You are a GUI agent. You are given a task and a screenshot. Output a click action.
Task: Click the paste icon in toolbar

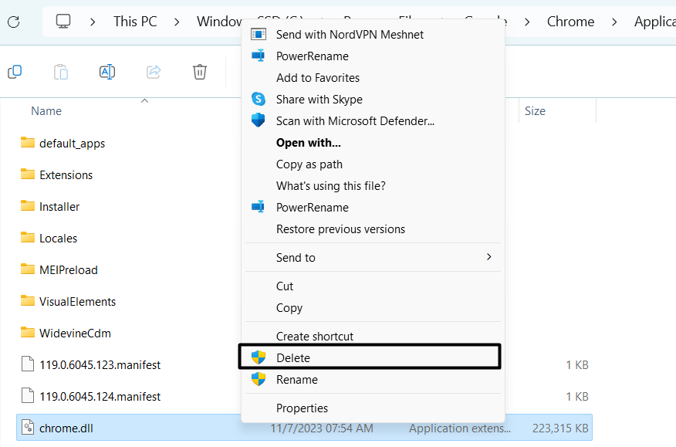[61, 72]
